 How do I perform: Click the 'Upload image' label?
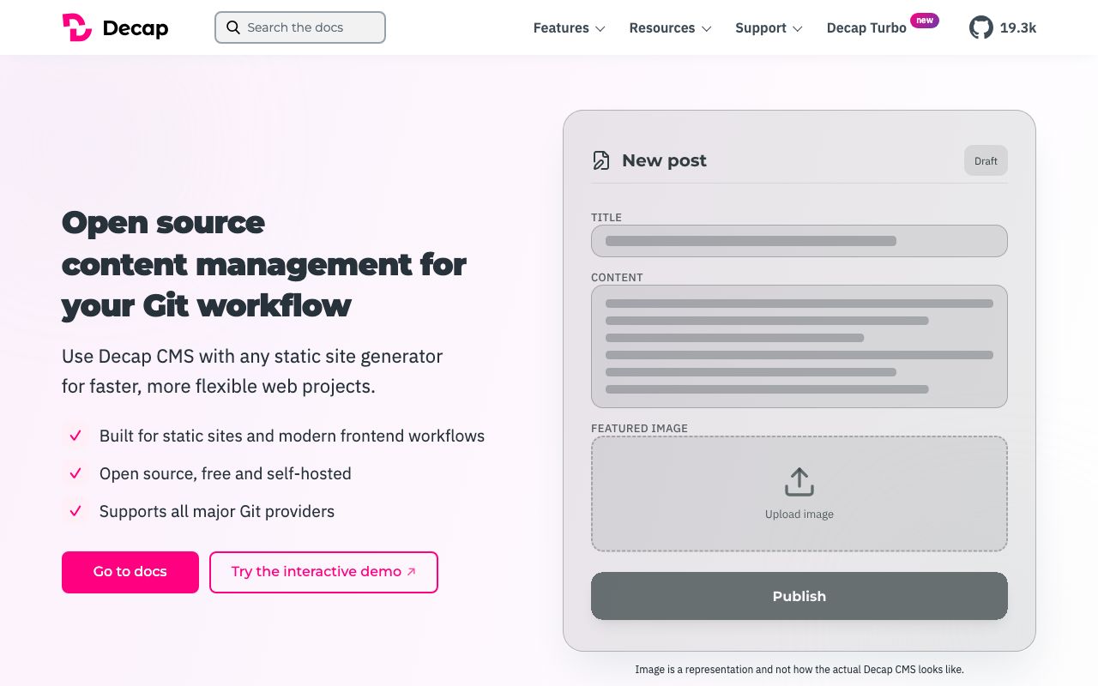(799, 514)
